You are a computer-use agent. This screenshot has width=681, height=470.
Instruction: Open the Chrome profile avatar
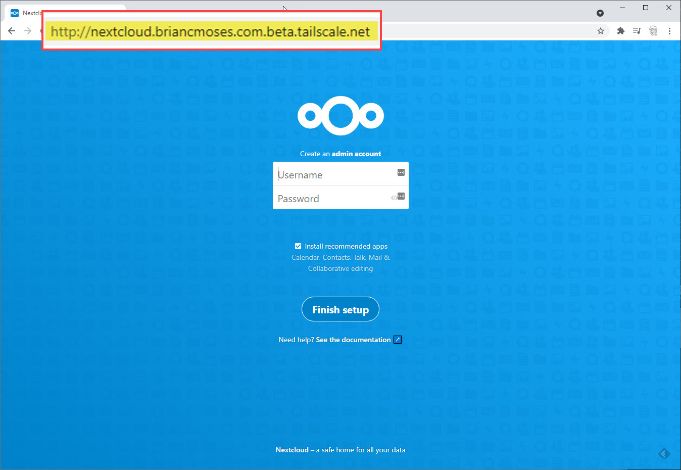click(653, 31)
